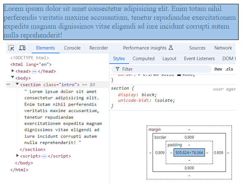Click the content size 505.824×76.364 box
The height and width of the screenshot is (184, 242).
coord(189,152)
